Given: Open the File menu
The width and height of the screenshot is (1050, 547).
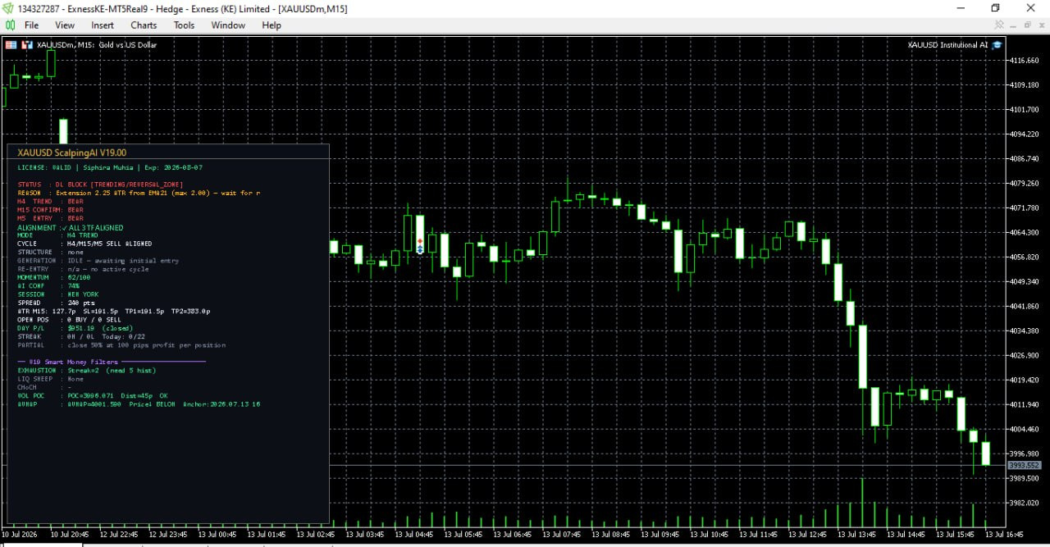Looking at the screenshot, I should [x=31, y=25].
